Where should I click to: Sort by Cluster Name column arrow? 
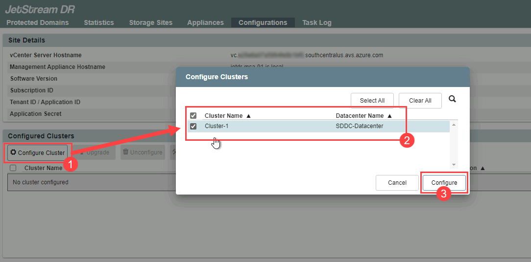point(248,116)
